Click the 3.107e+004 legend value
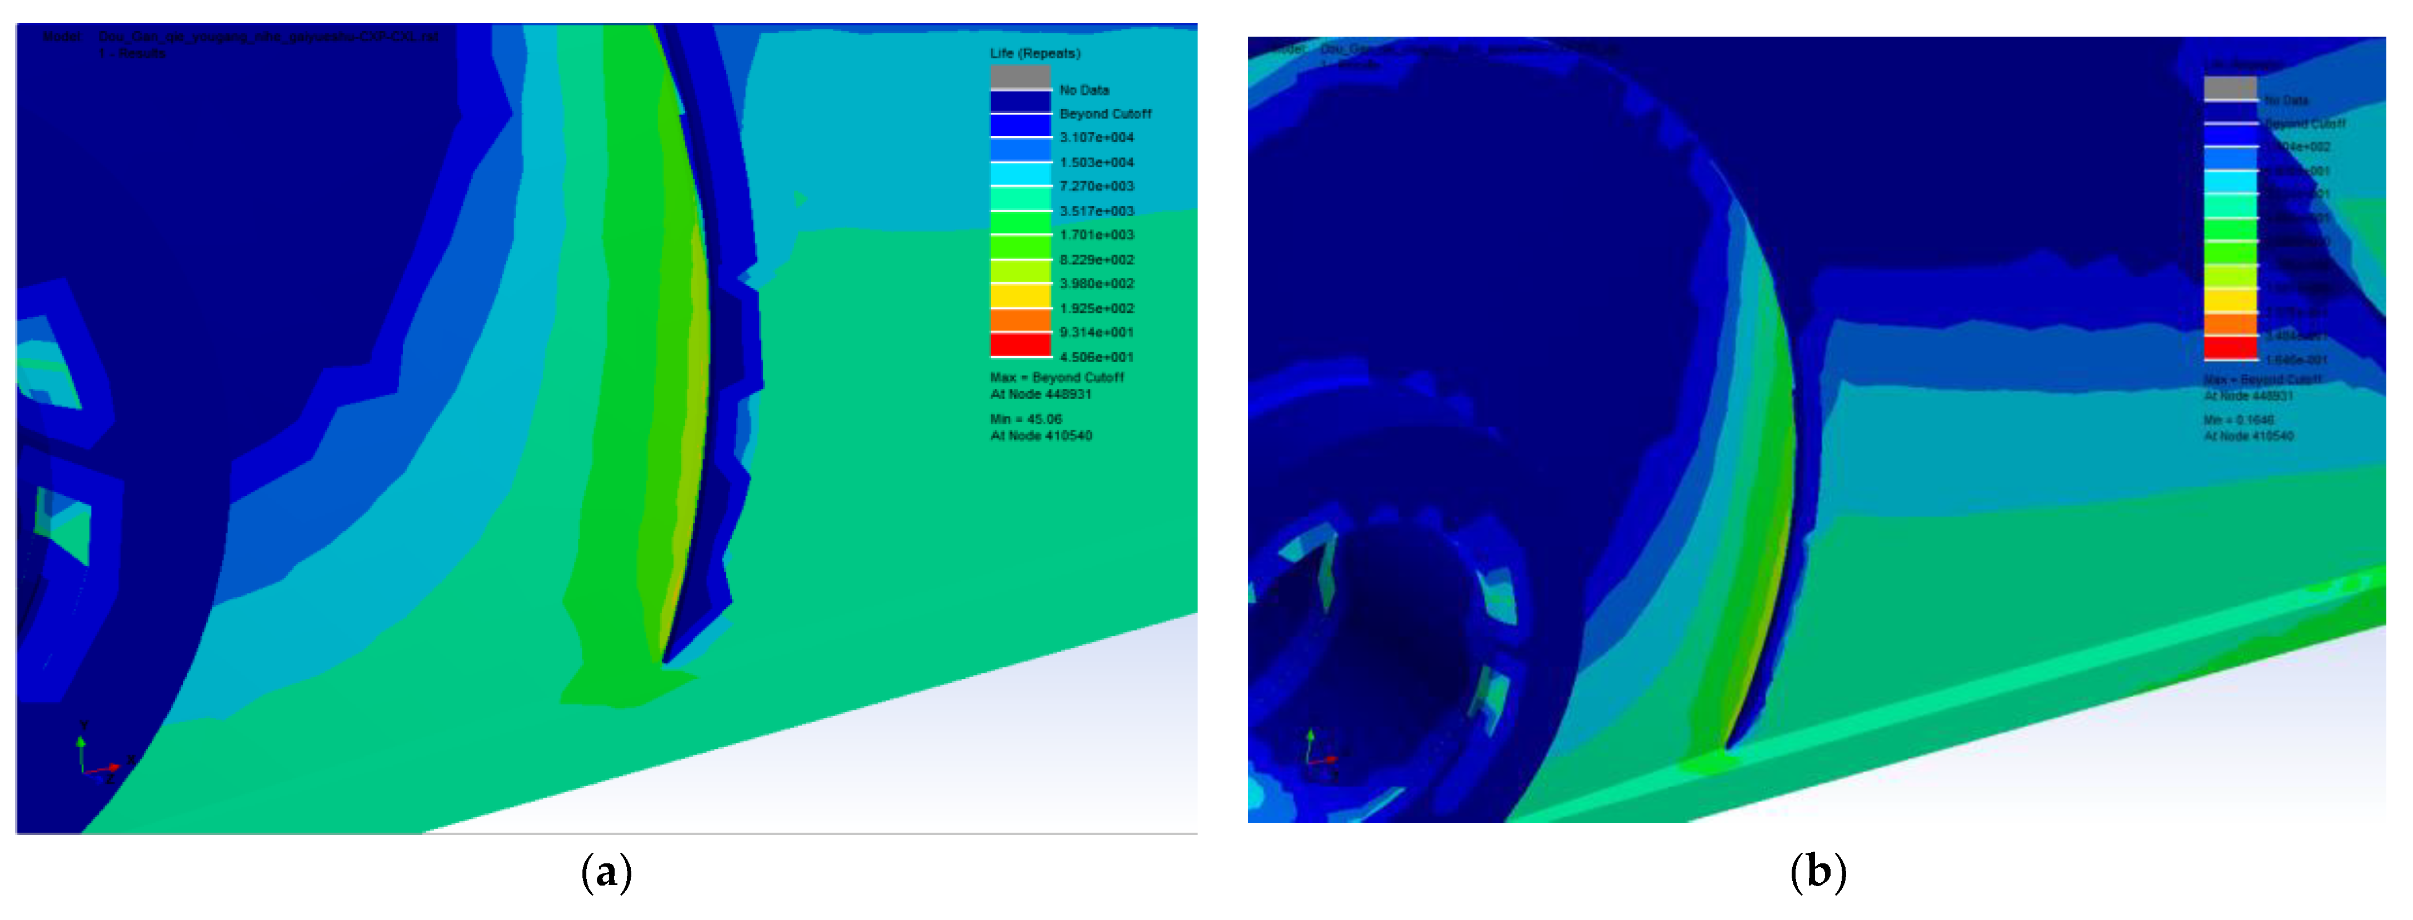The image size is (2413, 920). [1096, 138]
